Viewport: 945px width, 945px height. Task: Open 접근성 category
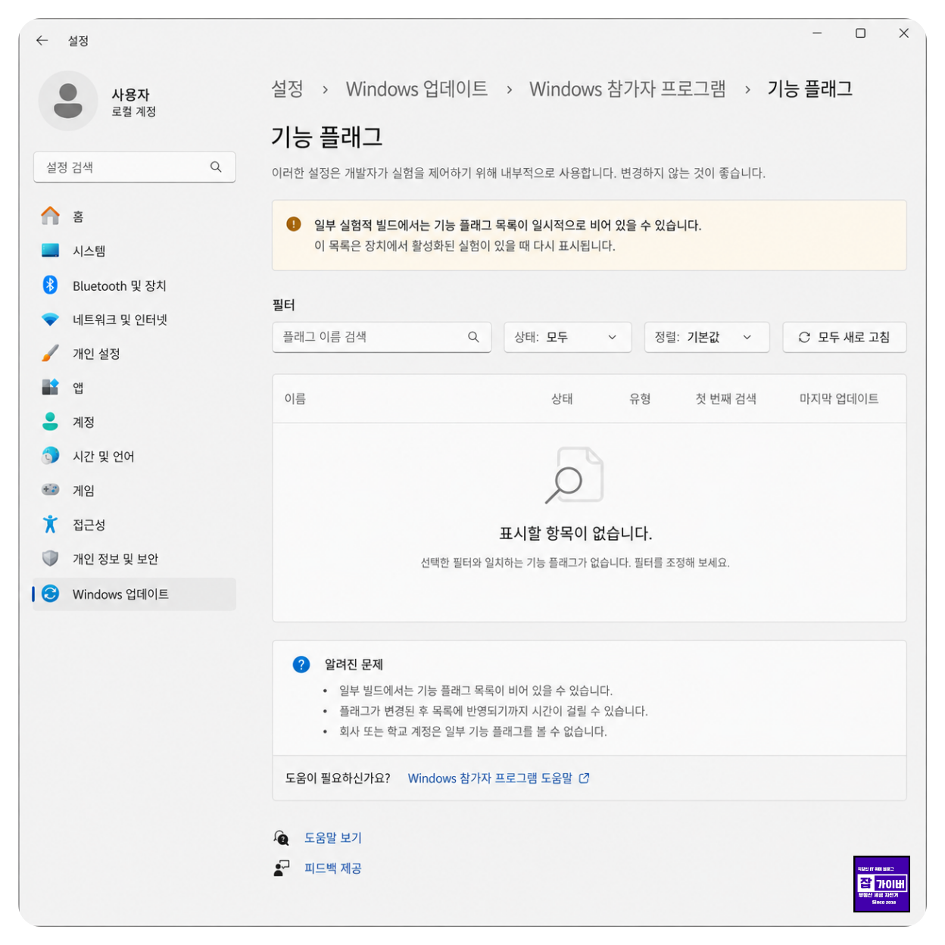click(x=135, y=525)
